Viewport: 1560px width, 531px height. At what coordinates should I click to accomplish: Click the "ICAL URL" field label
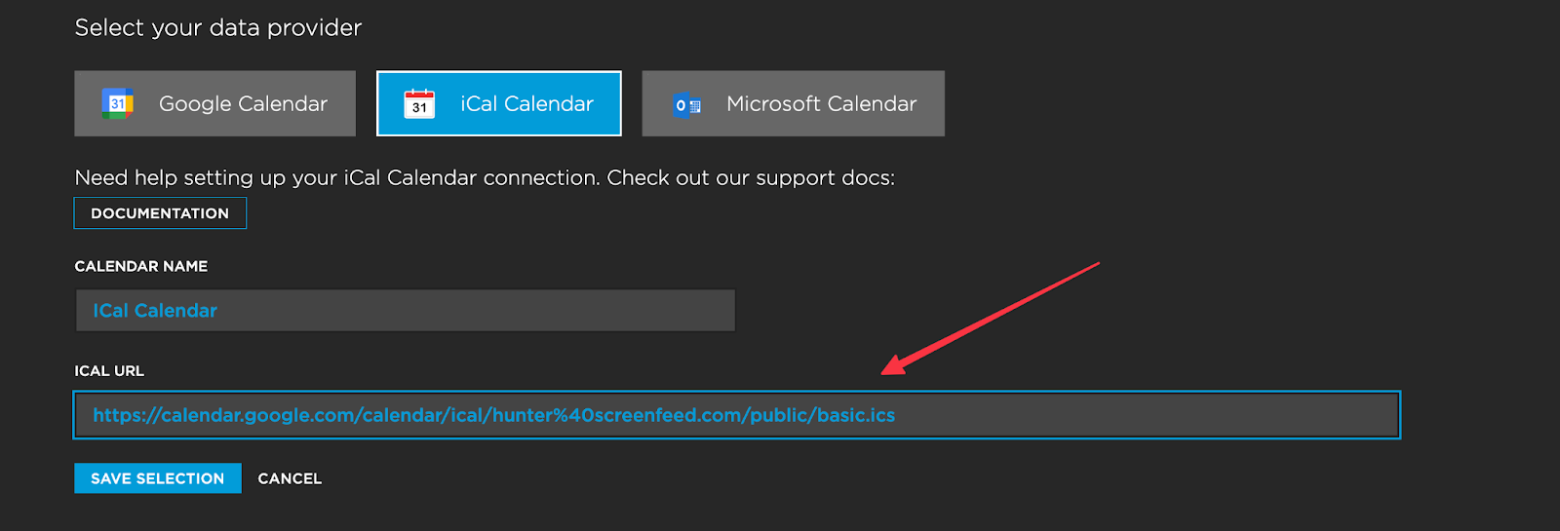pos(109,371)
